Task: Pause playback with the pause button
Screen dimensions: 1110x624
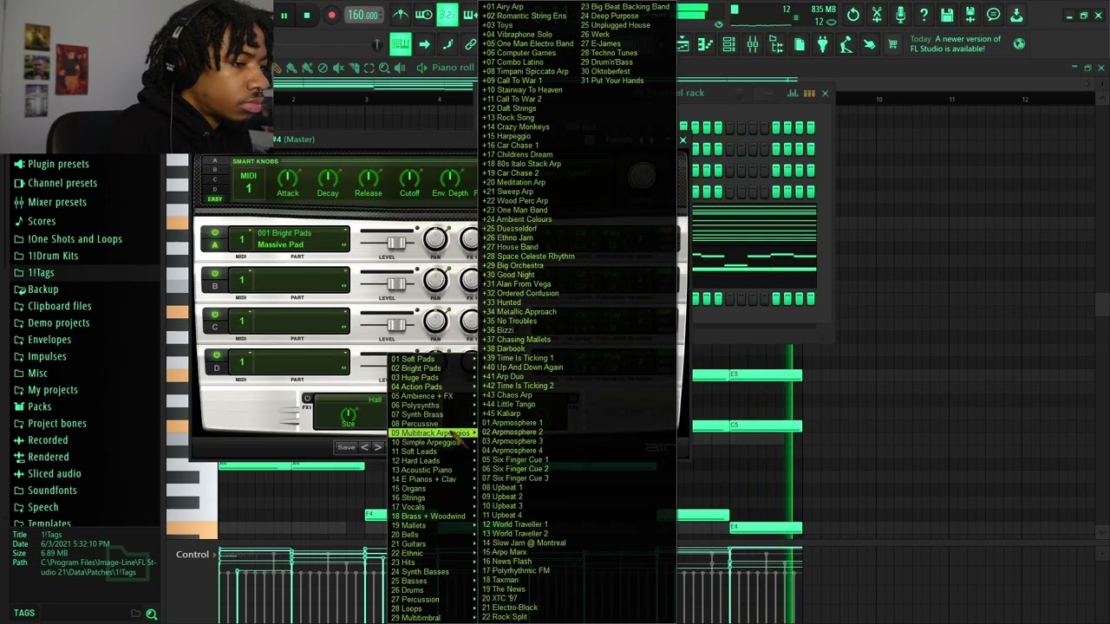Action: point(284,15)
